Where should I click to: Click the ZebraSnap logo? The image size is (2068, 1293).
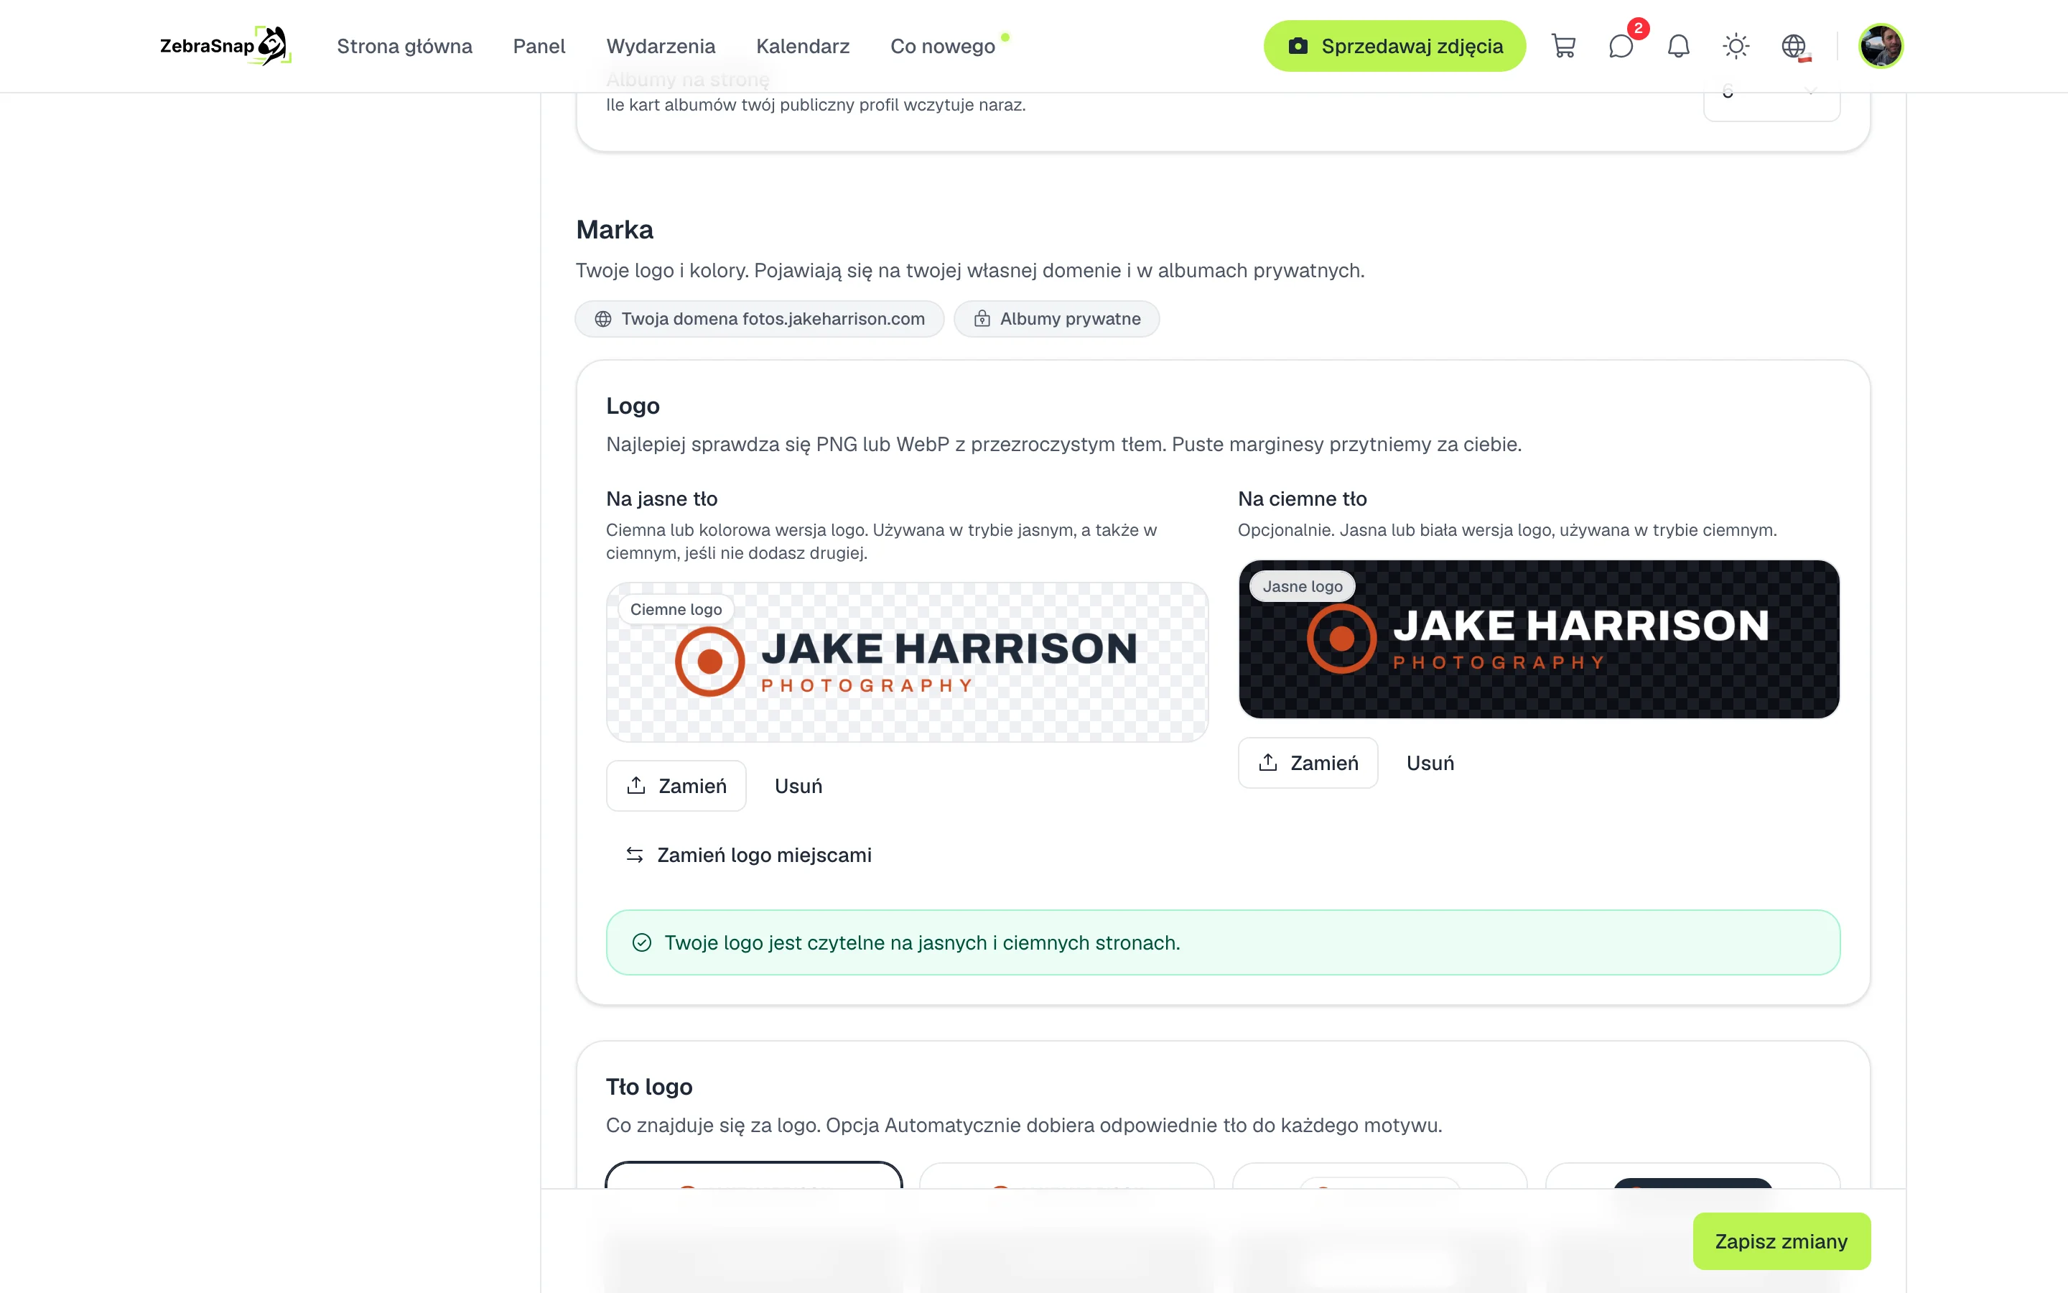[225, 46]
